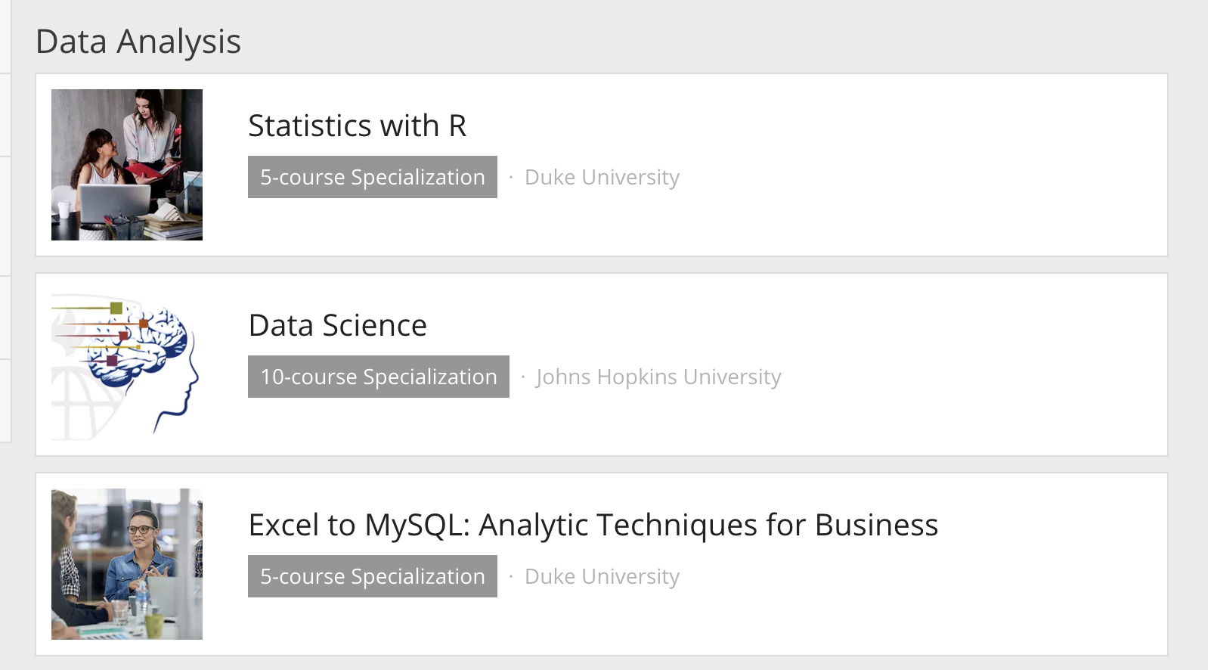Open the Data Science title link
The image size is (1208, 670).
[x=337, y=325]
